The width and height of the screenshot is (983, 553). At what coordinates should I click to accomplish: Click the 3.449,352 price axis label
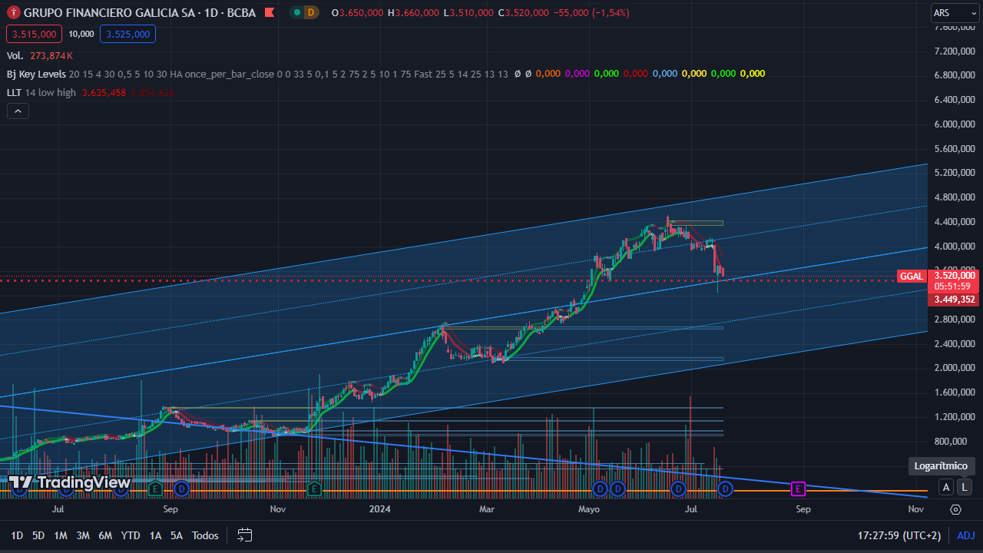click(x=954, y=300)
